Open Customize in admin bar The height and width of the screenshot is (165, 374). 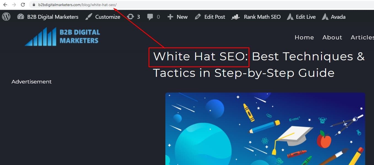pyautogui.click(x=107, y=17)
